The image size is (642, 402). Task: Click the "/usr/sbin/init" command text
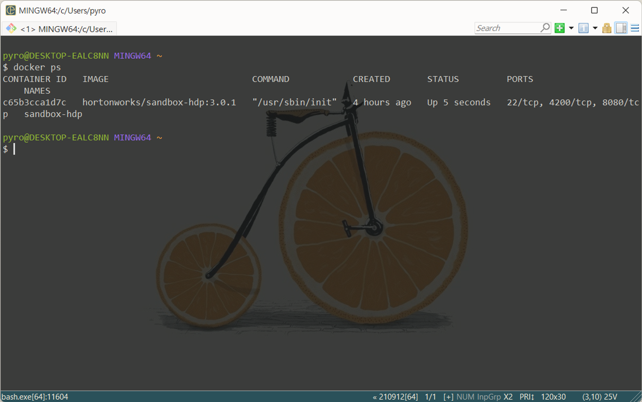(294, 103)
